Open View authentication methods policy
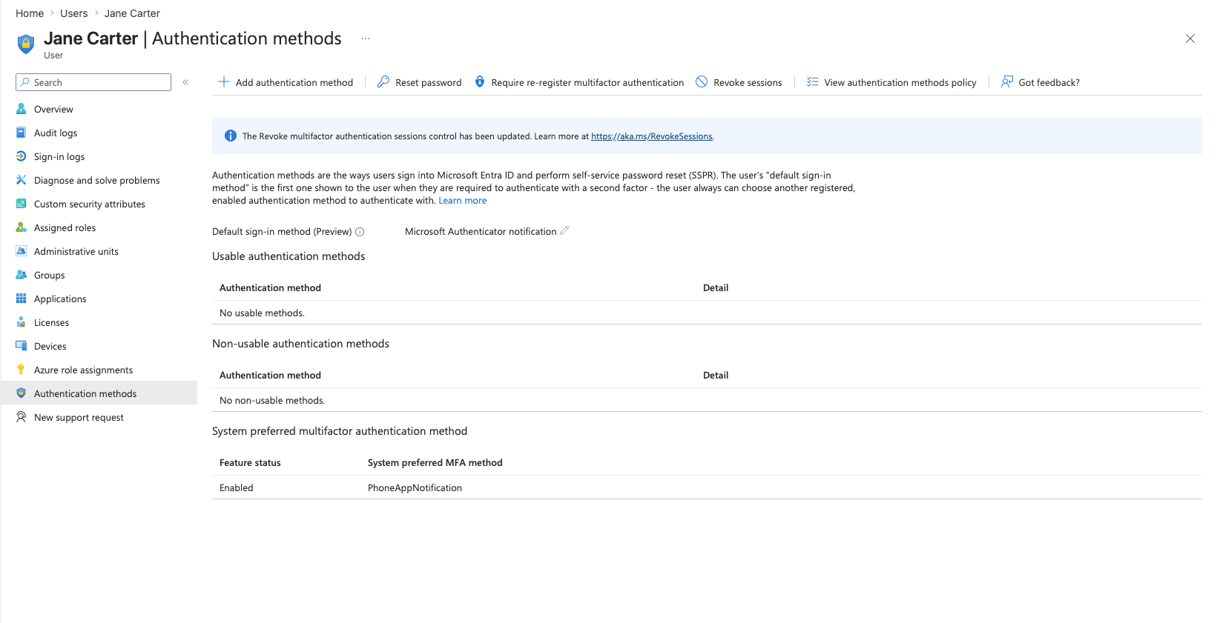The width and height of the screenshot is (1217, 623). tap(891, 82)
